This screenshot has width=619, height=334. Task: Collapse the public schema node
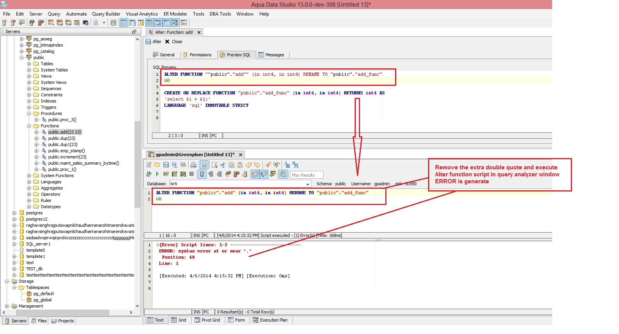pos(22,57)
